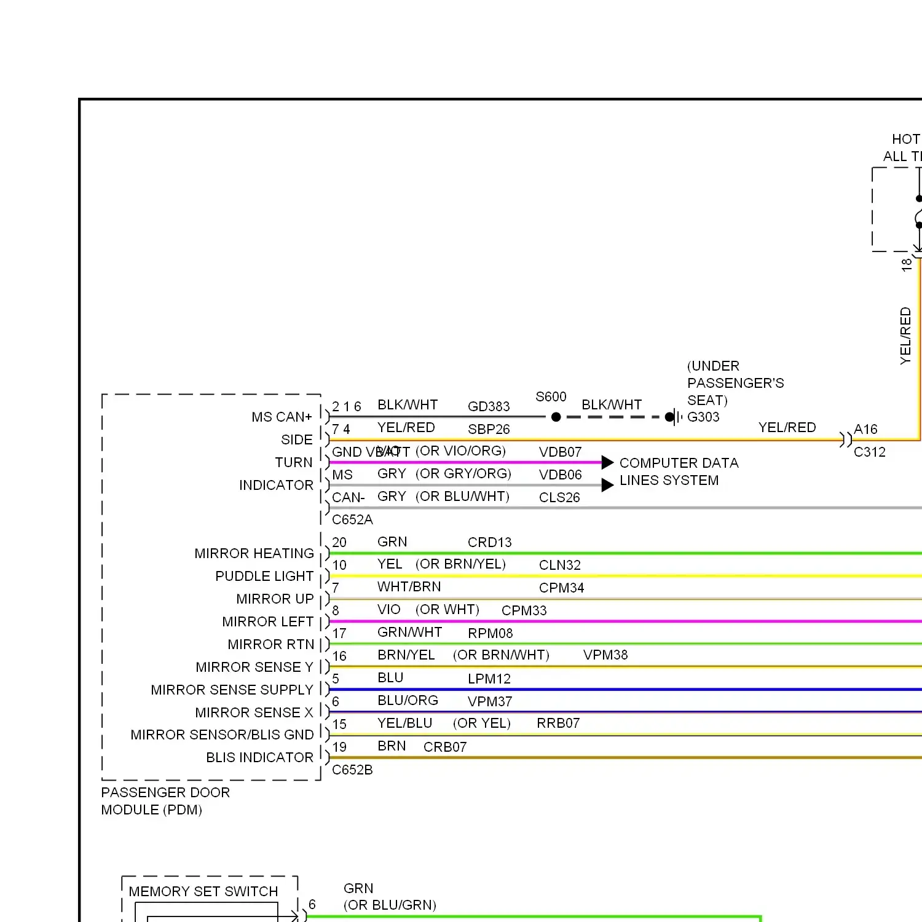Select the (OR BLU/GRN) alternate color note
Viewport: 922px width, 922px height.
(390, 905)
